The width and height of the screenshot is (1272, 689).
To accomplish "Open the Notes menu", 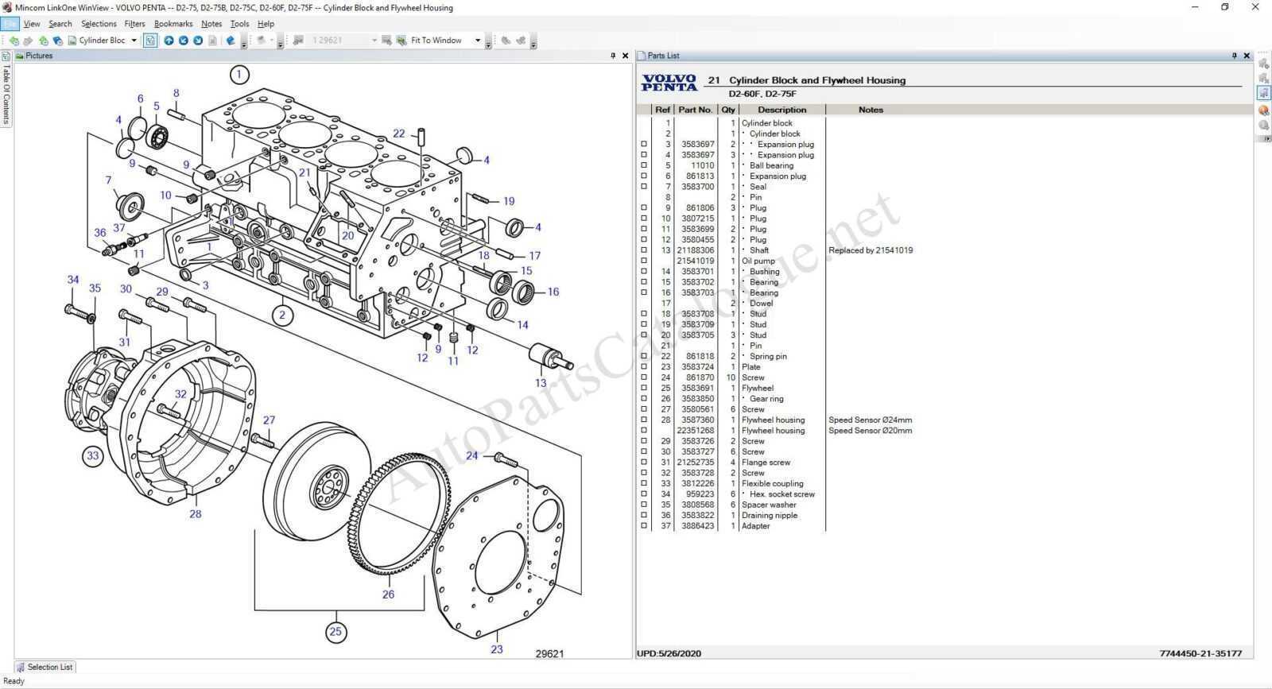I will pos(211,24).
